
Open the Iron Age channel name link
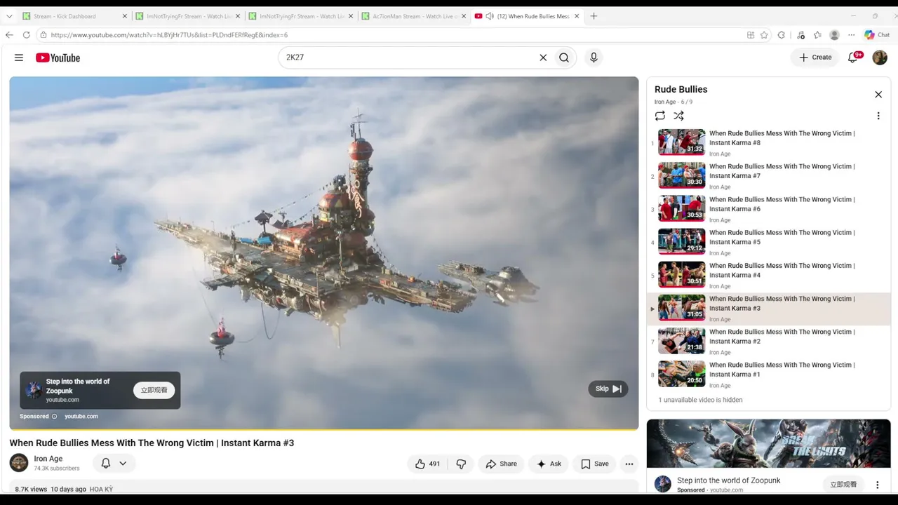48,459
